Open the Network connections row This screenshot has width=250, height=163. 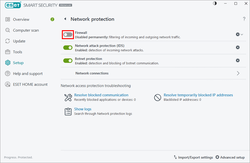click(153, 73)
